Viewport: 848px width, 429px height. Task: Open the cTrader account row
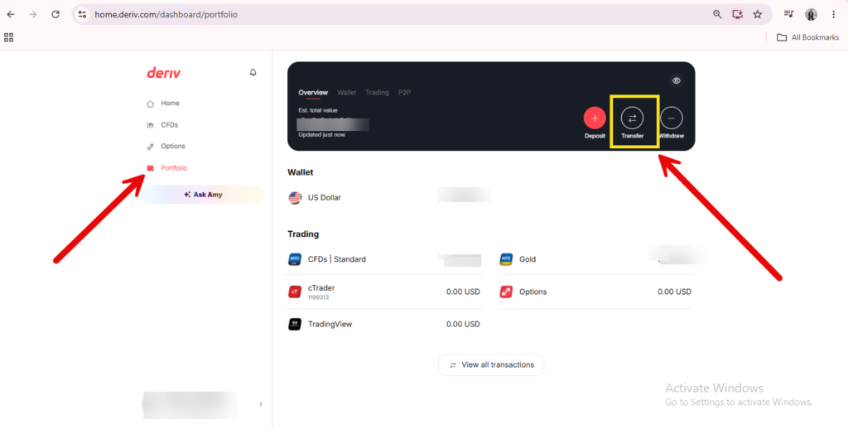pyautogui.click(x=384, y=292)
